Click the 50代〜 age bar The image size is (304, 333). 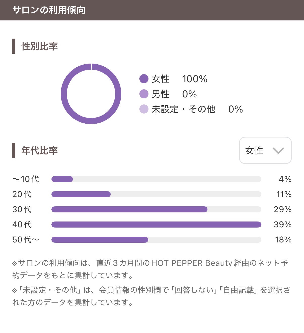156,240
